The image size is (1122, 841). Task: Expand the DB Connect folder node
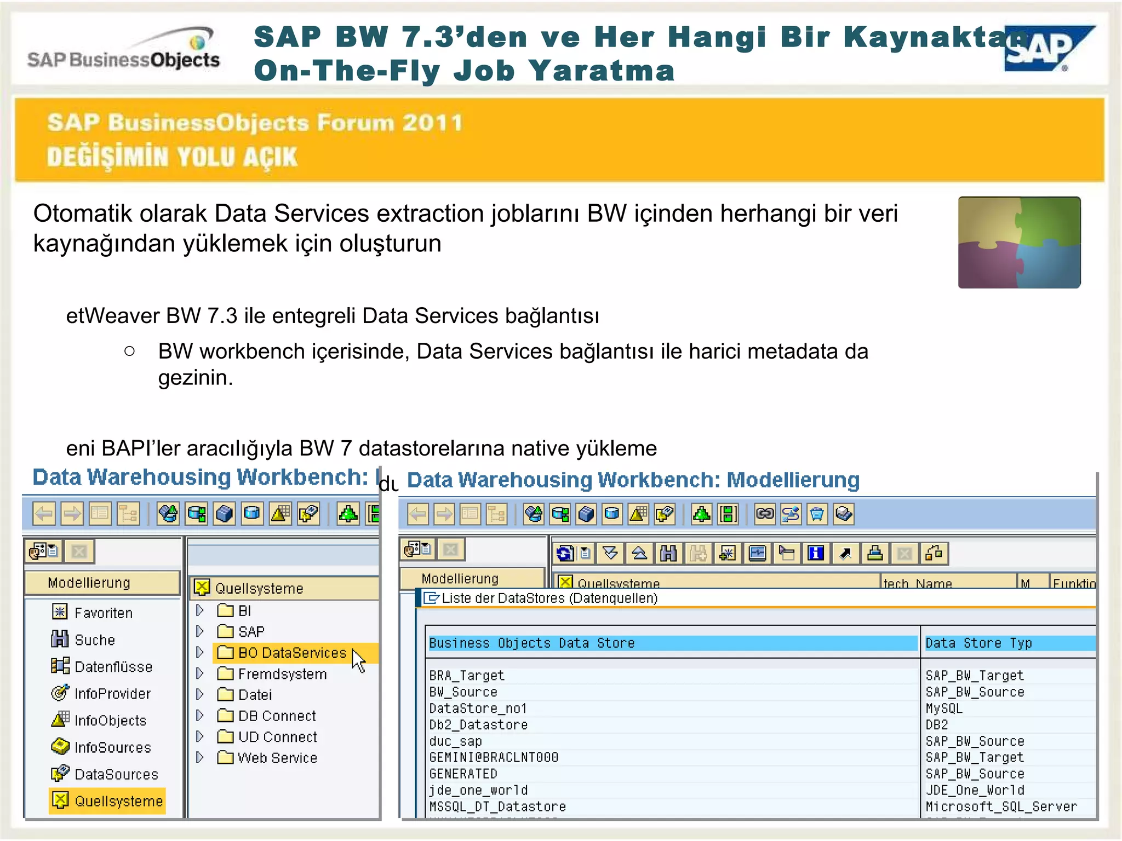tap(200, 715)
